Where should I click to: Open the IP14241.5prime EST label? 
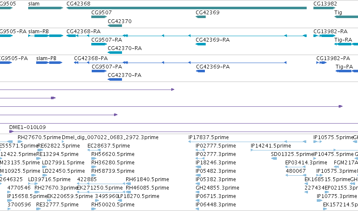click(x=271, y=146)
